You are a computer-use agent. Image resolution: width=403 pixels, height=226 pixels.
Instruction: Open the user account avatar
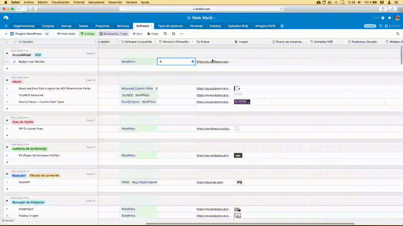tap(397, 17)
